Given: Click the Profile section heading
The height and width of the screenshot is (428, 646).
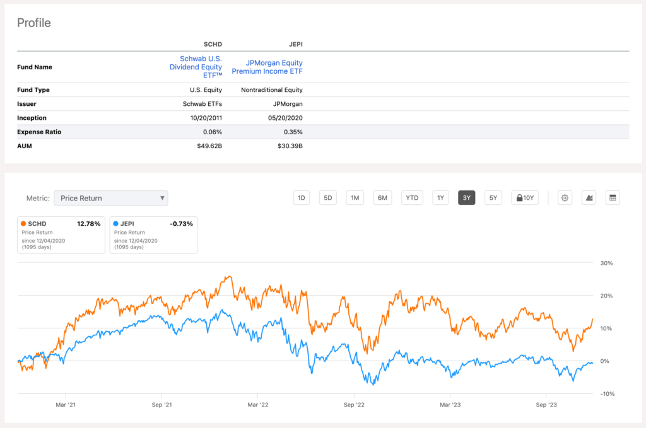Looking at the screenshot, I should (34, 23).
